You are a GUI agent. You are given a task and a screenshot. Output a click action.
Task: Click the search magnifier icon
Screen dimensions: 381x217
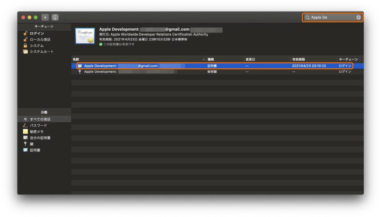pyautogui.click(x=307, y=17)
